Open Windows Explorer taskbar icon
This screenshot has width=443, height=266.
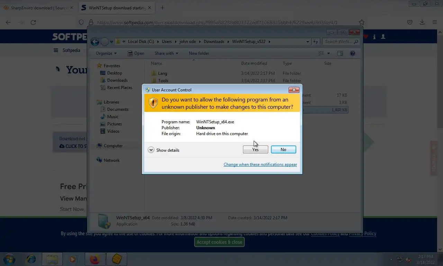[x=52, y=259]
